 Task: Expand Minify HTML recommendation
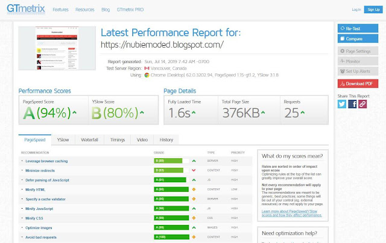35,189
